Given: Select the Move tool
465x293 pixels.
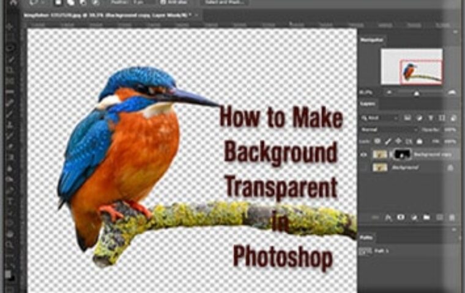Looking at the screenshot, I should (x=10, y=27).
